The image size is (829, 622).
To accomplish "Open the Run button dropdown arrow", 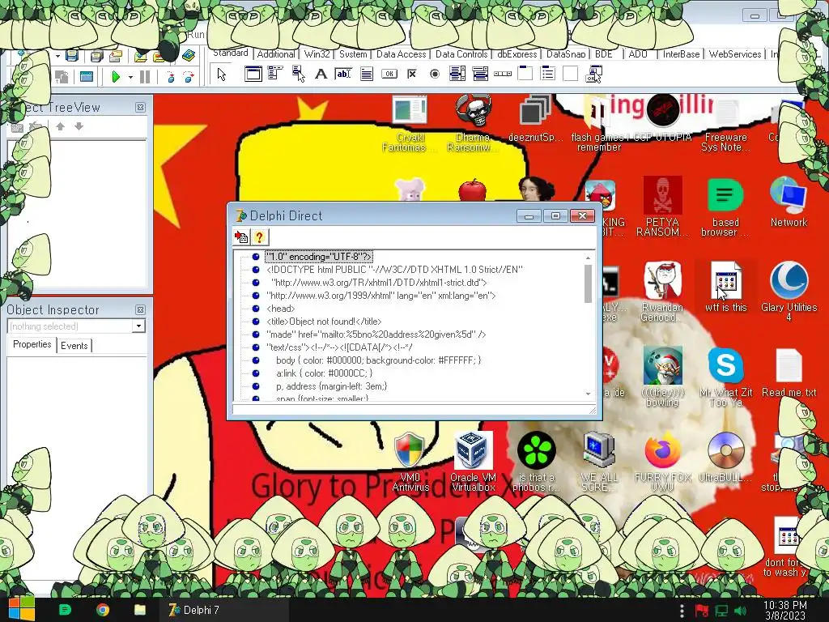I will [130, 77].
